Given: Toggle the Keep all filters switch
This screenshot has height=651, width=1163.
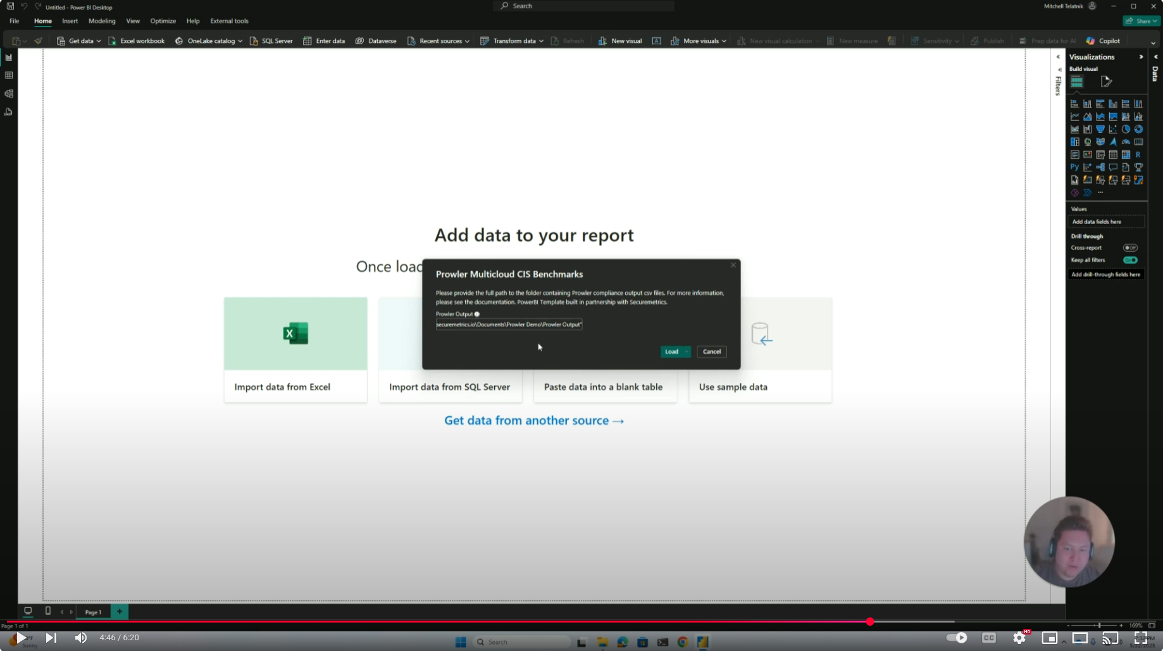Looking at the screenshot, I should tap(1130, 260).
